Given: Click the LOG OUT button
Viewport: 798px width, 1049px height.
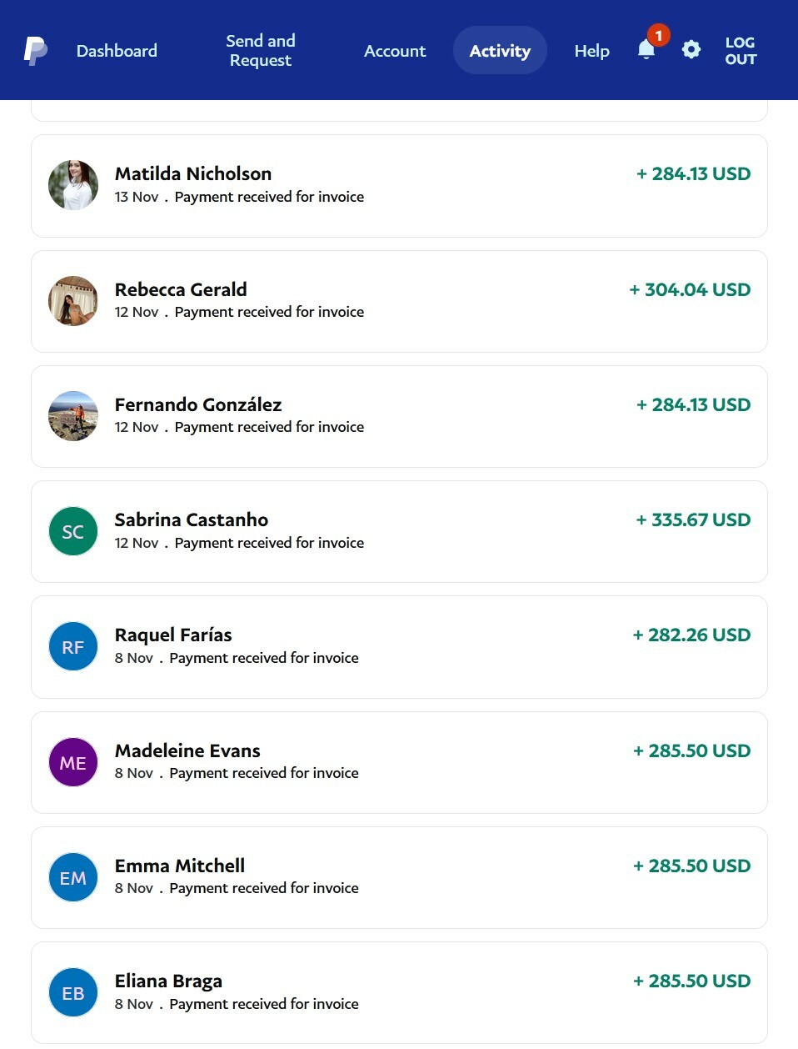Looking at the screenshot, I should (741, 51).
